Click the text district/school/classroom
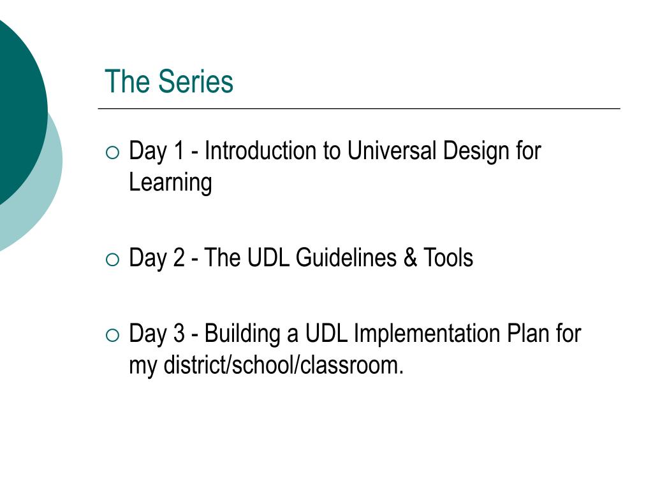The height and width of the screenshot is (489, 653). [x=283, y=365]
